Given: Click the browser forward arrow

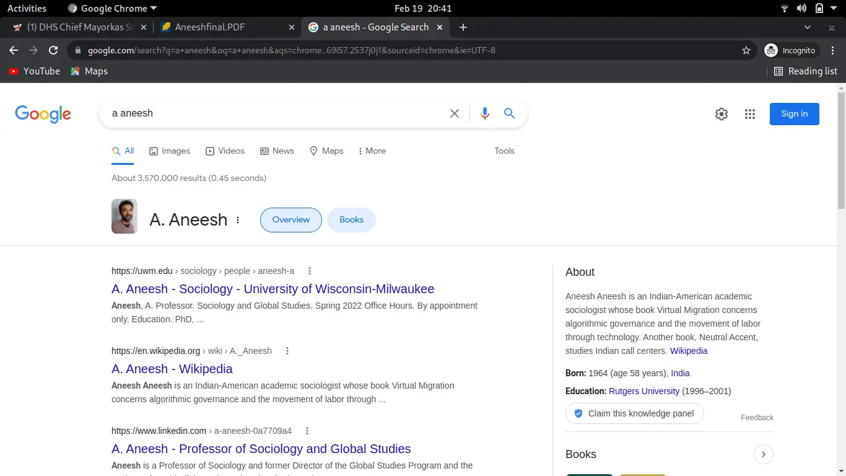Looking at the screenshot, I should click(33, 50).
